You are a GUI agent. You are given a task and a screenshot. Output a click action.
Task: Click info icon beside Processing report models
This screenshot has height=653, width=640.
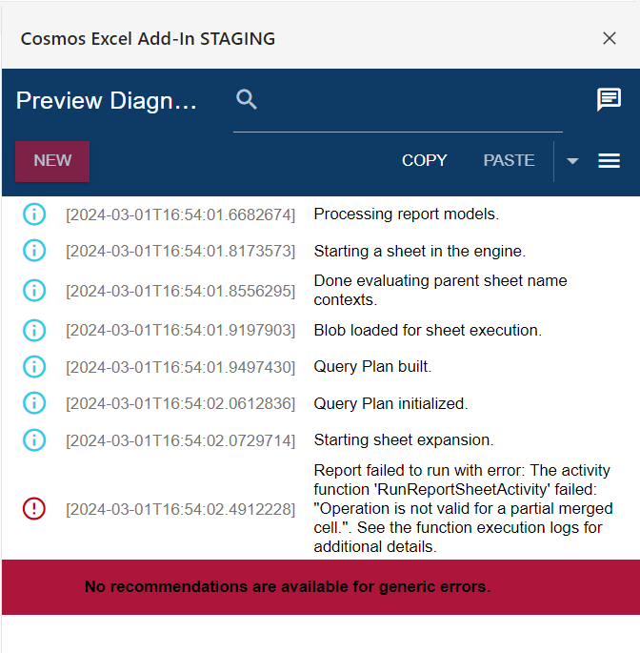pyautogui.click(x=33, y=214)
